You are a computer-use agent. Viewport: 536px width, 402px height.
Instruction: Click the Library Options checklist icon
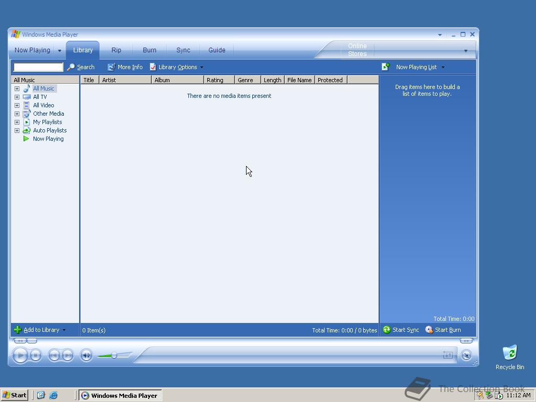click(x=153, y=67)
